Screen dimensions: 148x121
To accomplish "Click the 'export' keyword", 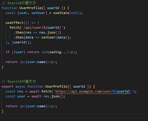I will 8,87.
